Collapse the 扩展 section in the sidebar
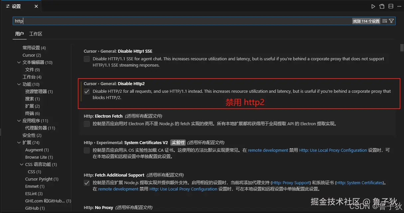Image resolution: width=404 pixels, height=213 pixels. tap(19, 142)
